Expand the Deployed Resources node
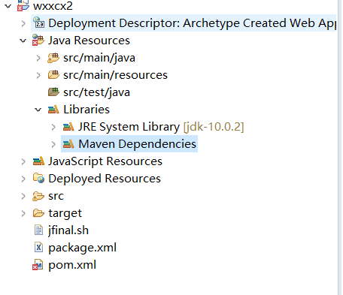Image resolution: width=343 pixels, height=295 pixels. pyautogui.click(x=23, y=179)
